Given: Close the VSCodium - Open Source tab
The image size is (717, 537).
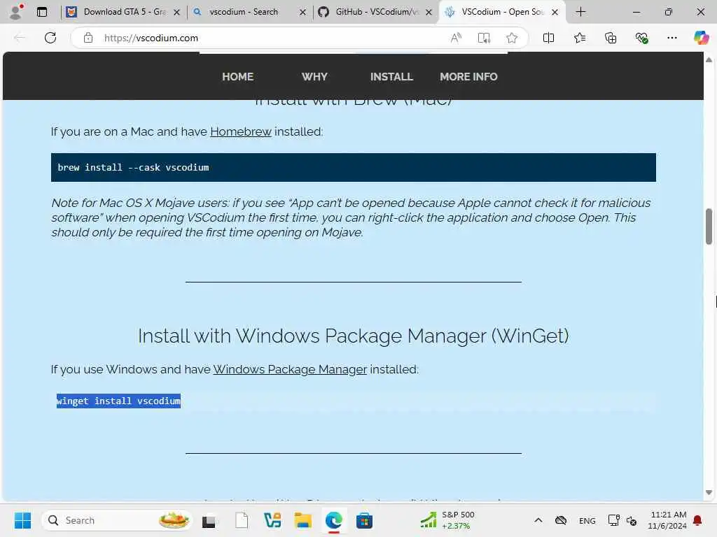Looking at the screenshot, I should [555, 13].
